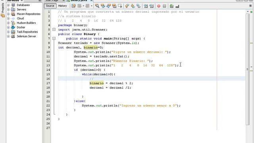The width and height of the screenshot is (254, 143).
Task: Toggle Highlight Search icon
Action: click(x=114, y=6)
